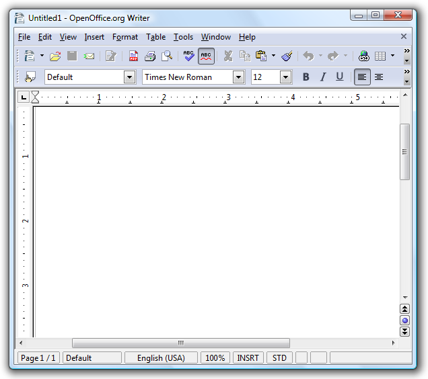Show more Formatting toolbar buttons chevron
The width and height of the screenshot is (428, 379).
pyautogui.click(x=406, y=72)
